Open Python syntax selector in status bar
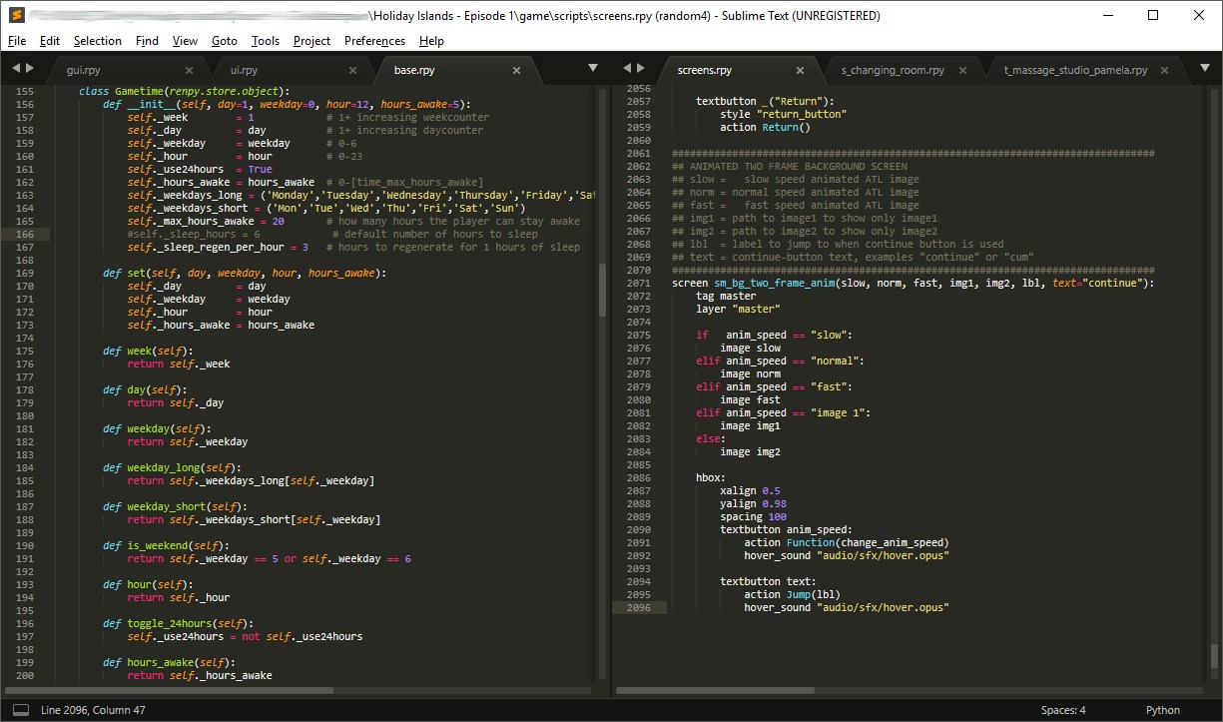 tap(1162, 710)
